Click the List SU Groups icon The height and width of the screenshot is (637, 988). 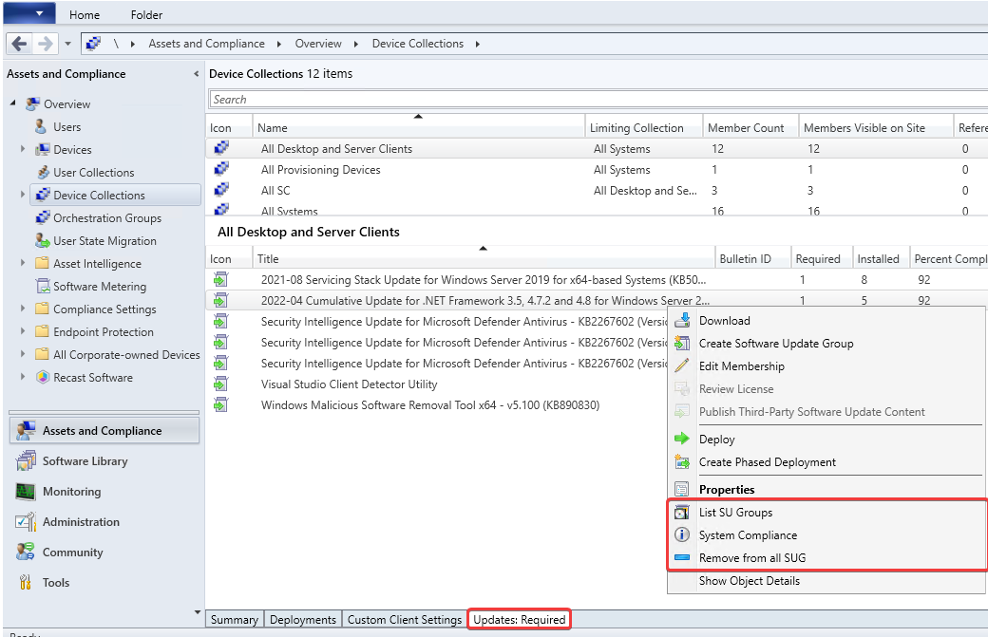[x=682, y=513]
